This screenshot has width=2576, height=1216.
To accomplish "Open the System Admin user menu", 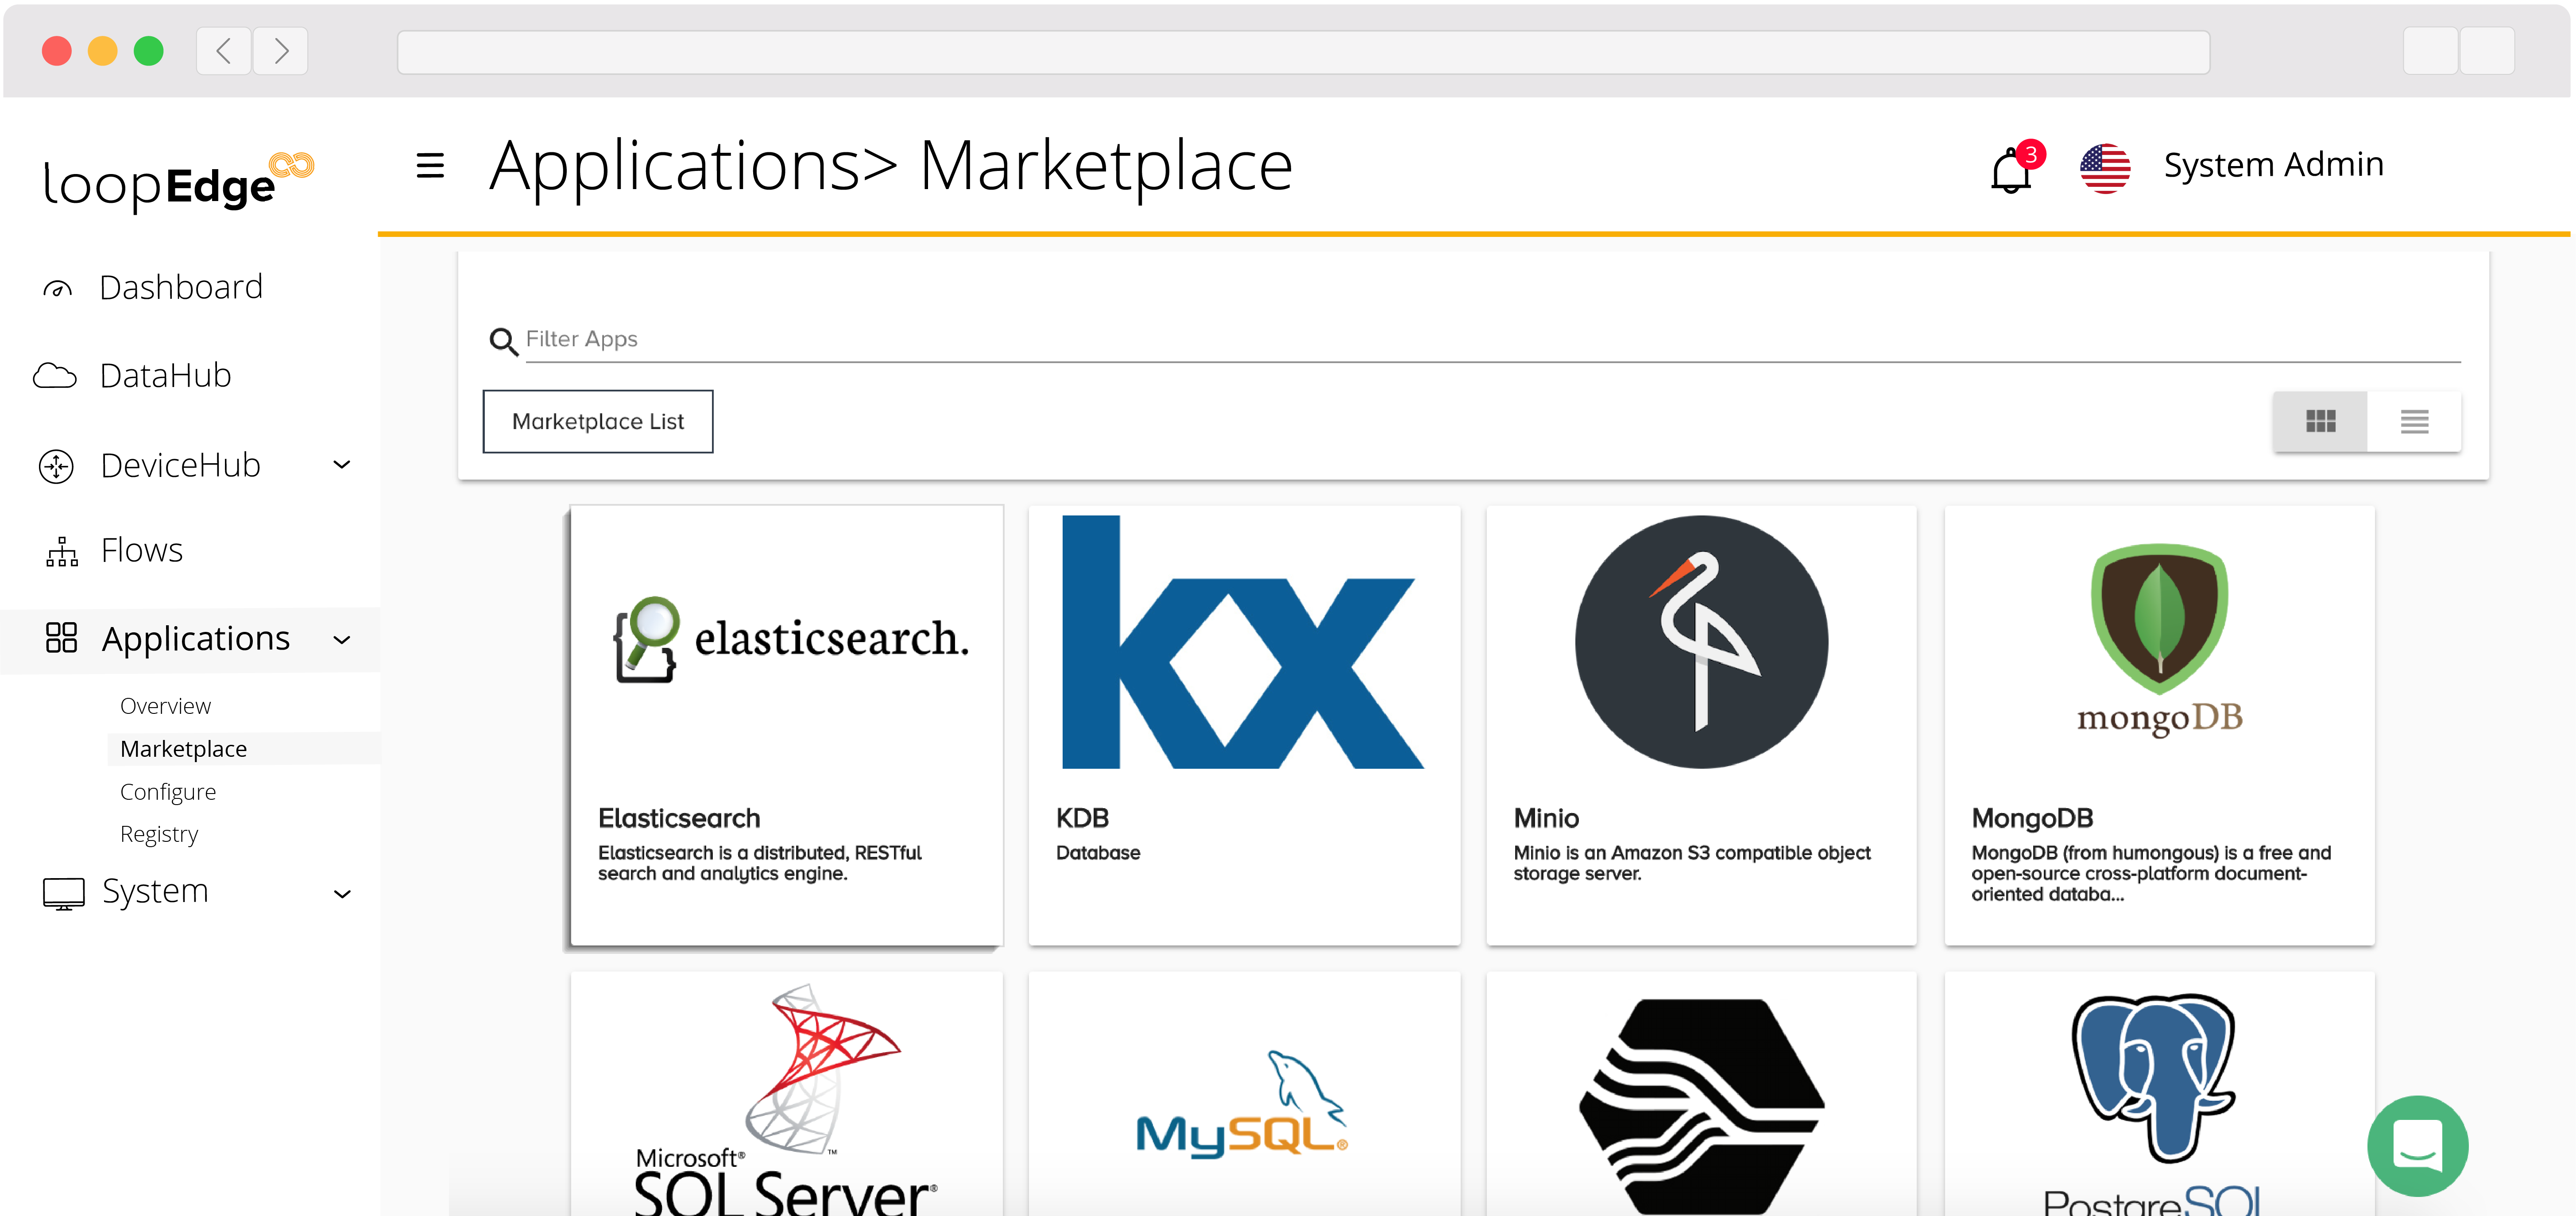I will pyautogui.click(x=2273, y=165).
